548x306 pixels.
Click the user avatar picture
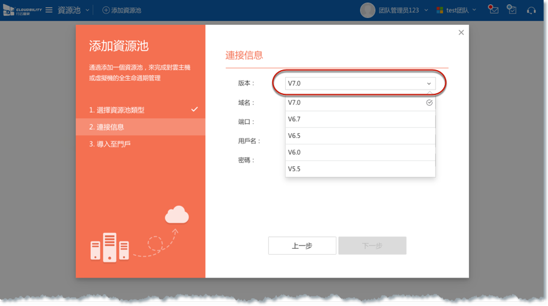pos(368,10)
